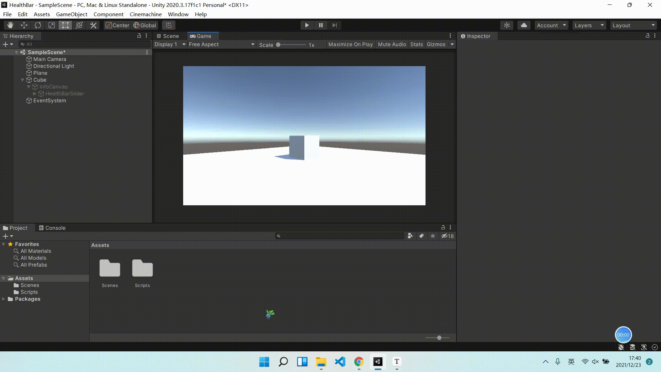Select Main Camera in Hierarchy
Image resolution: width=661 pixels, height=372 pixels.
coord(50,59)
